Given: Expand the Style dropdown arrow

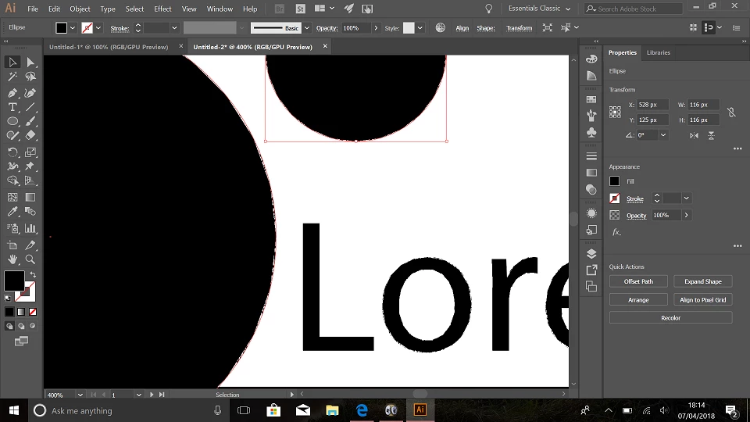Looking at the screenshot, I should (420, 28).
